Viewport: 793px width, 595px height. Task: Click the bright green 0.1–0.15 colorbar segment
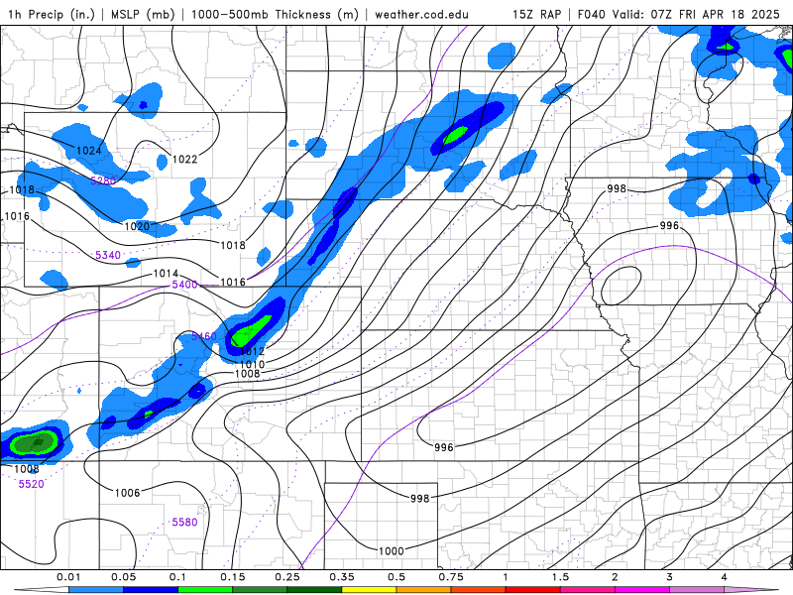point(205,590)
